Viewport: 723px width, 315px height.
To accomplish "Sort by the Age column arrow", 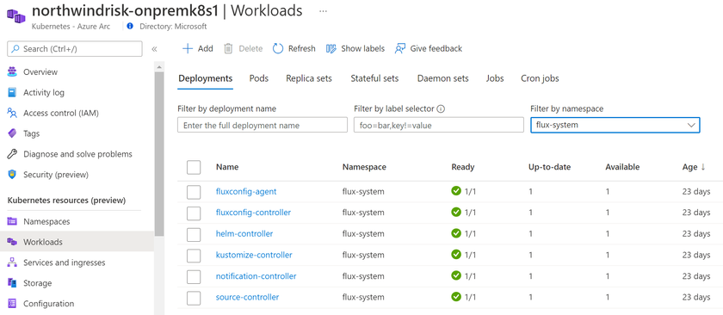I will click(x=703, y=167).
